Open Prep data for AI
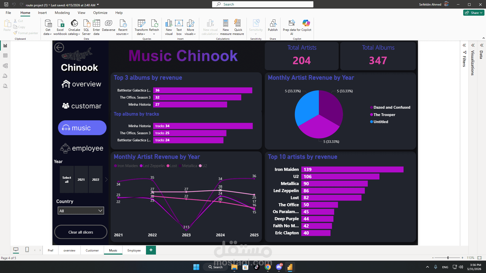Viewport: 486px width, 273px height. (x=292, y=27)
